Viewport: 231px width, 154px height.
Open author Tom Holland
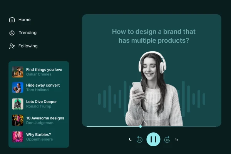37,90
